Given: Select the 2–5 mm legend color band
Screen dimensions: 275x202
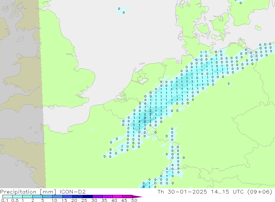Looking at the screenshot, I should pos(37,196).
